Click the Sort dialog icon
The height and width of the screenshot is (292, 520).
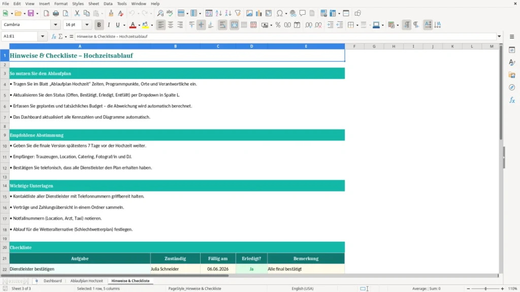point(209,13)
